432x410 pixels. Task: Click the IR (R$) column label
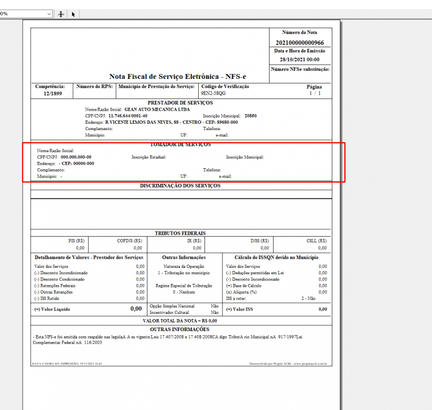(x=194, y=241)
